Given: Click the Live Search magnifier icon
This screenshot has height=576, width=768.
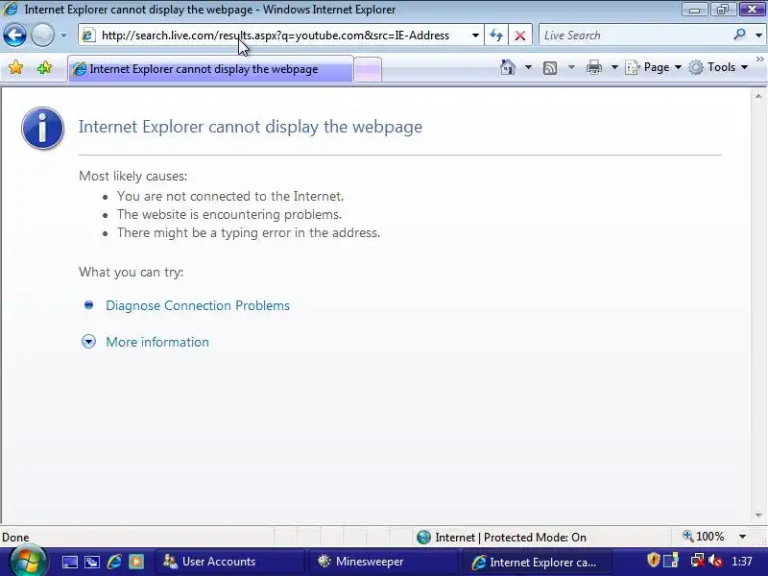Looking at the screenshot, I should point(739,35).
